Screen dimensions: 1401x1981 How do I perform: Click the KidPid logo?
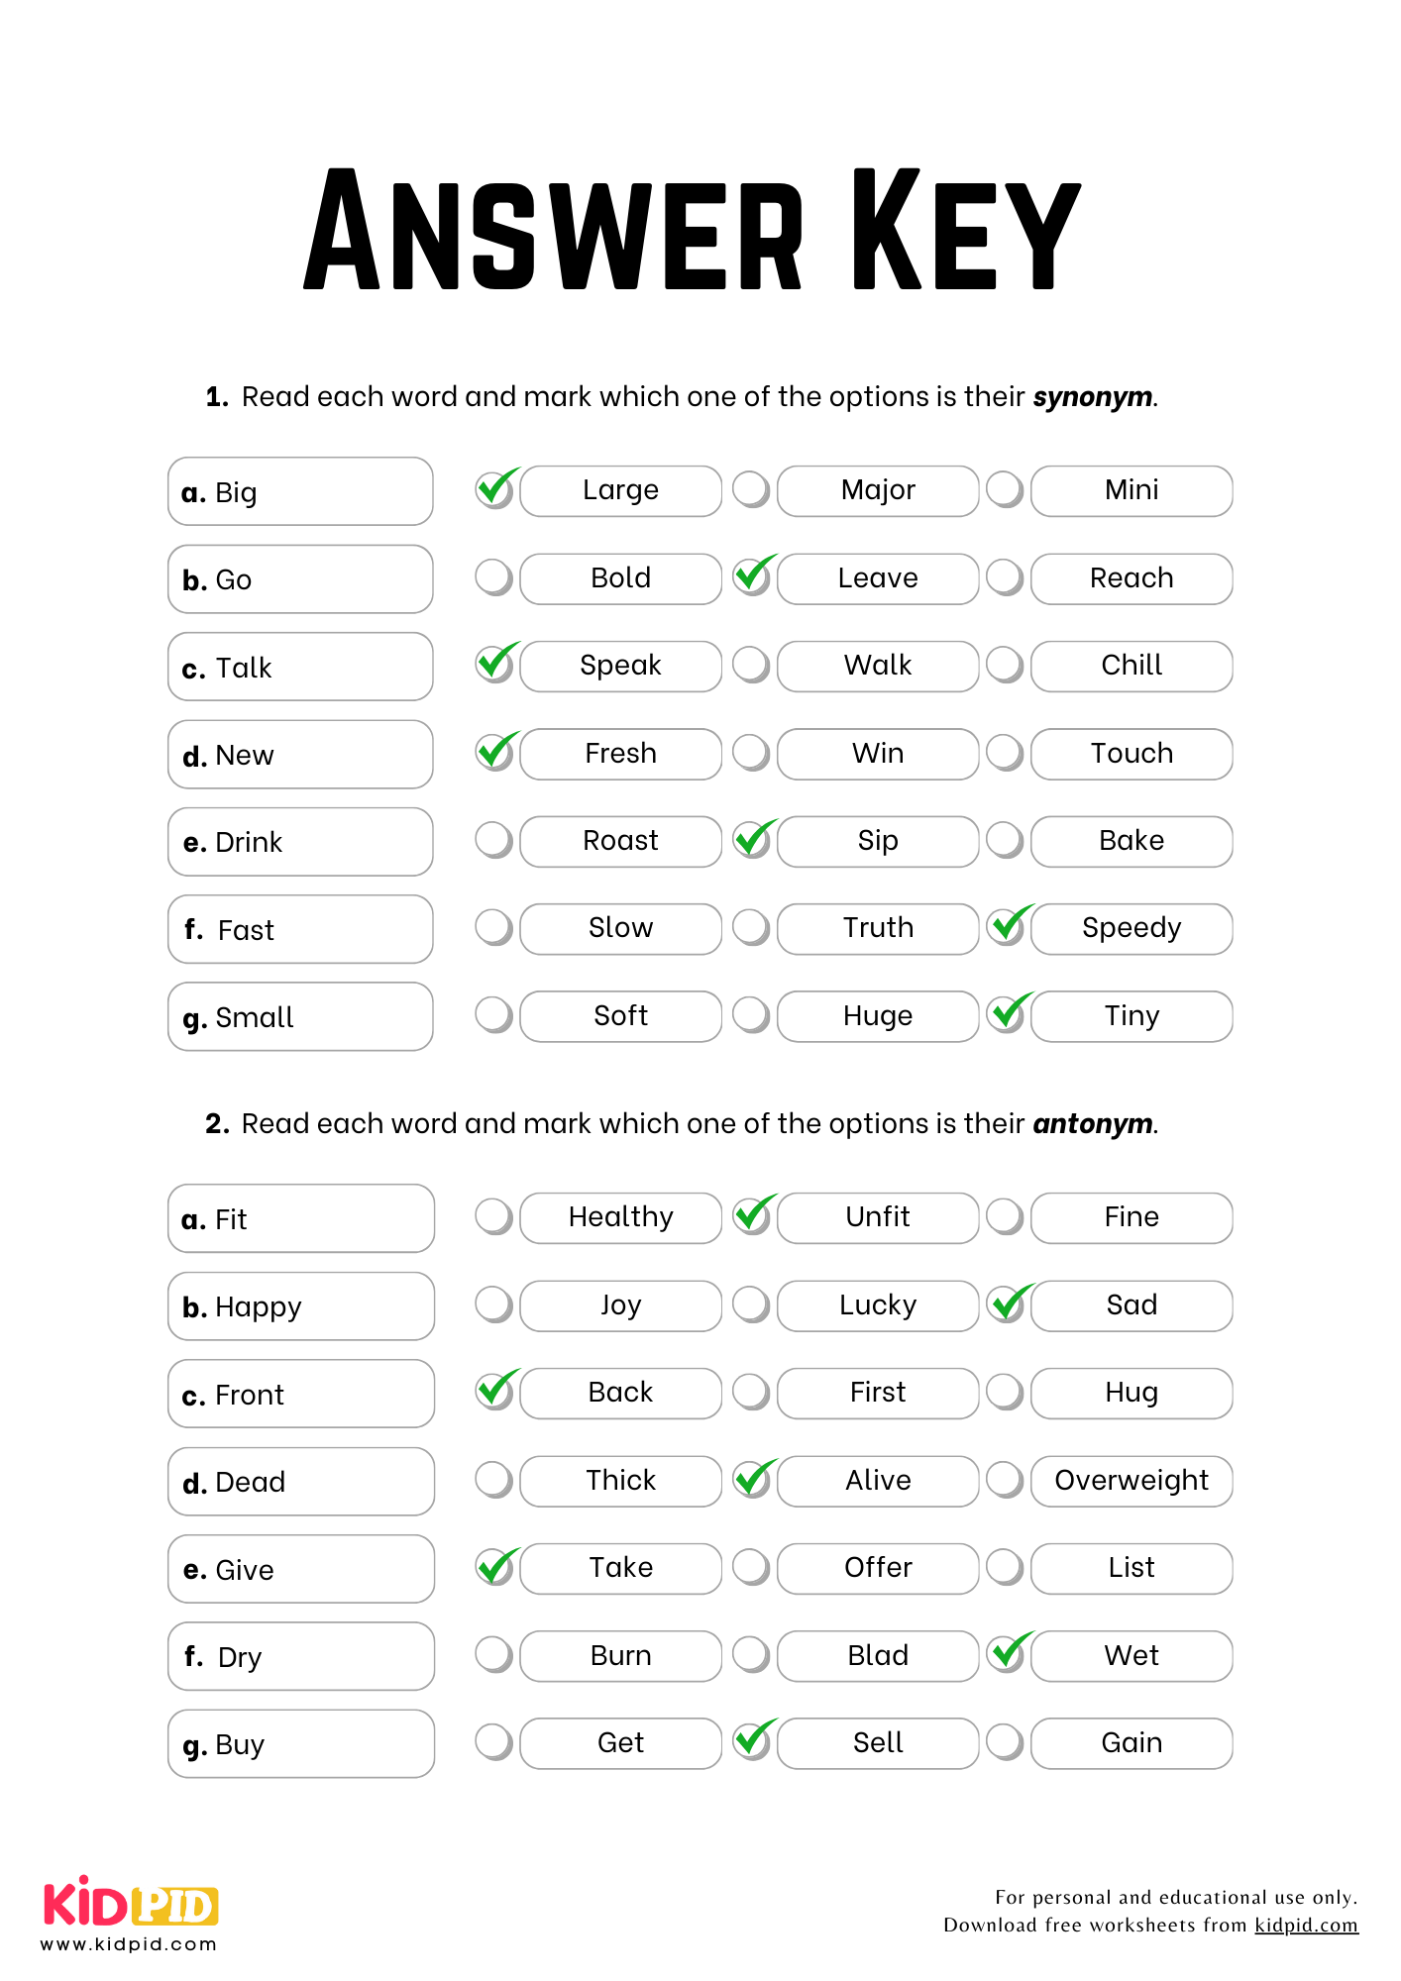130,1903
